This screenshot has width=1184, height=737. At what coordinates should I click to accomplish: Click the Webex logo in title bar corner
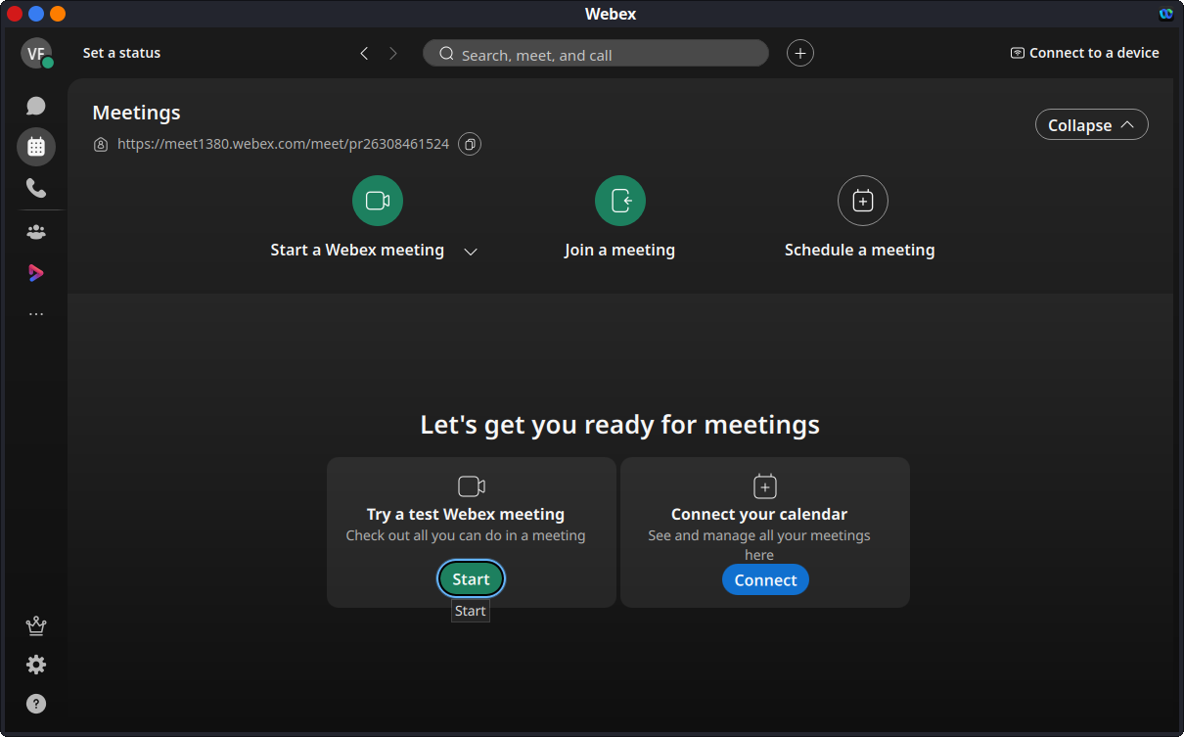coord(1166,14)
